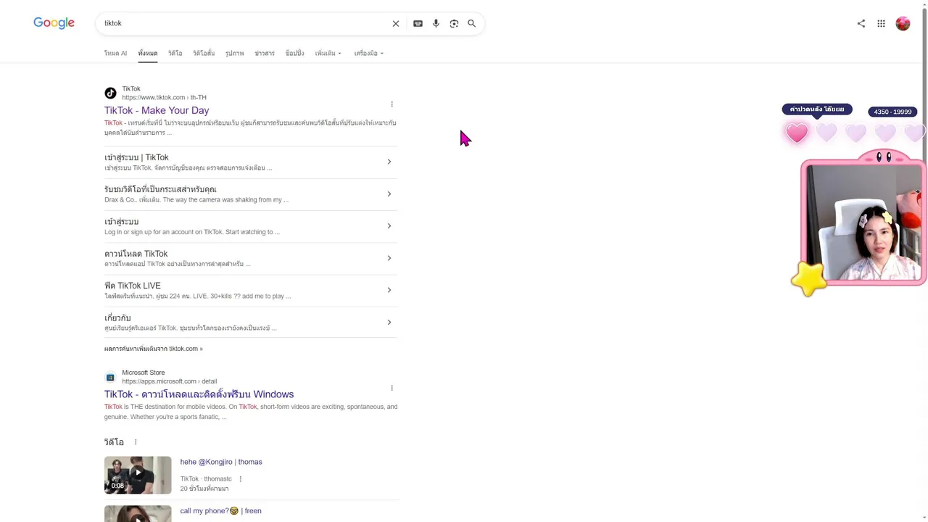Open three-dot menu beside TikTok · tthomastc
This screenshot has height=522, width=928.
coord(240,479)
